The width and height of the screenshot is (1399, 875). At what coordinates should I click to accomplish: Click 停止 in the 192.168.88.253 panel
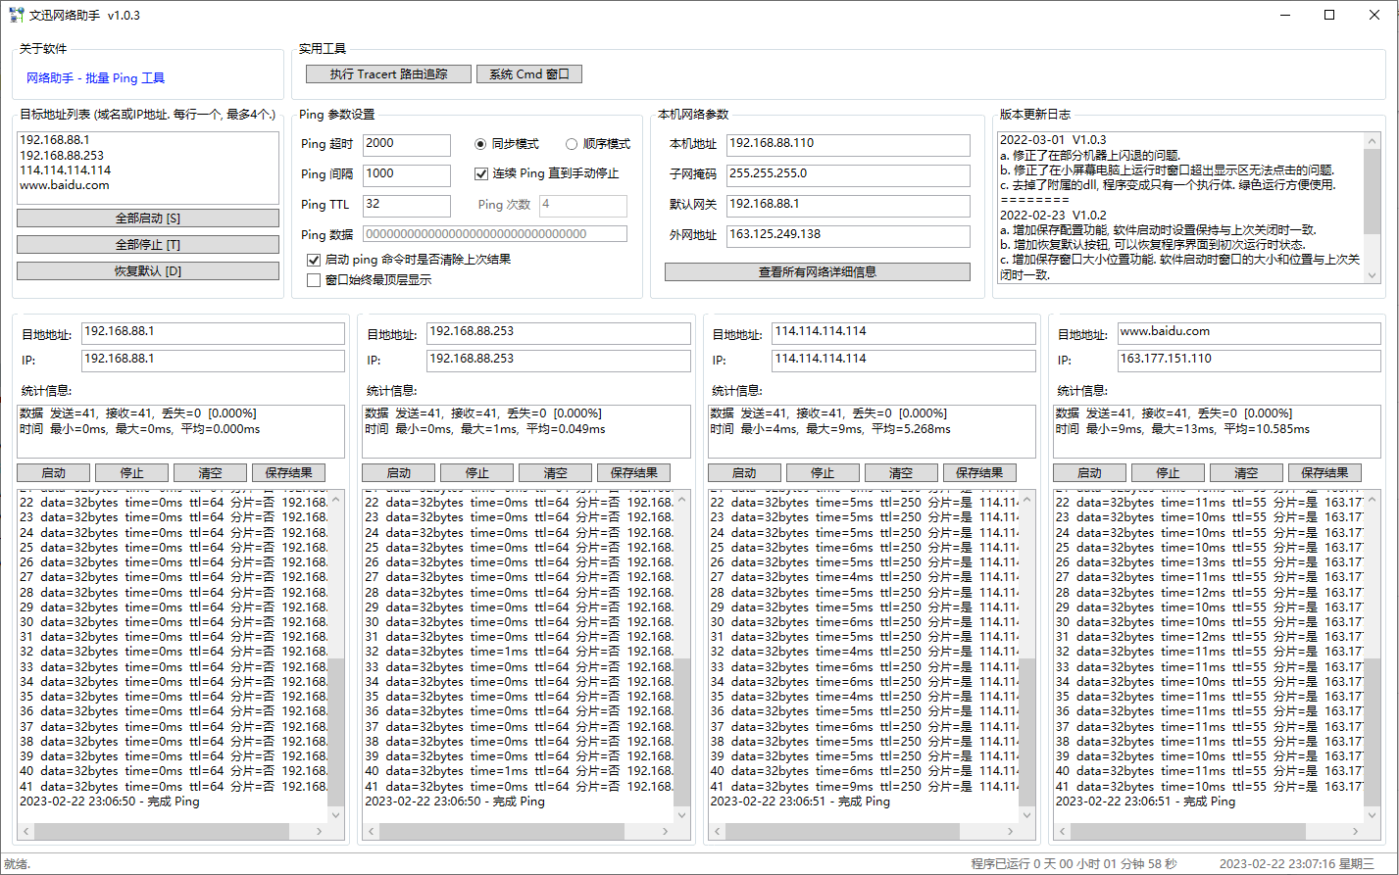tap(476, 473)
